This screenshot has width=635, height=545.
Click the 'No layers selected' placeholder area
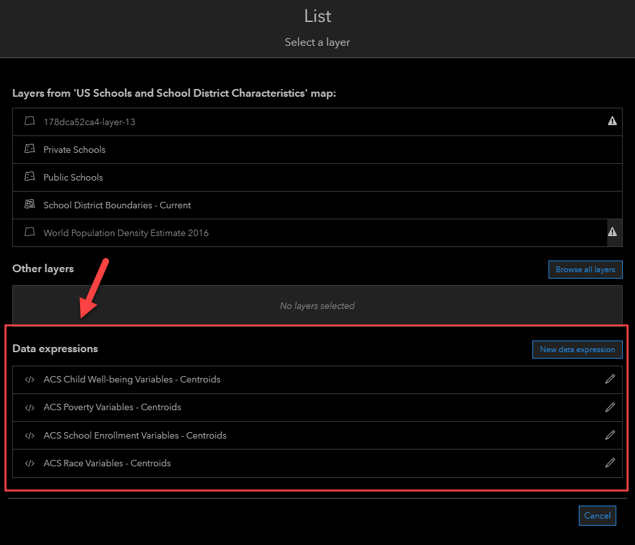click(317, 306)
